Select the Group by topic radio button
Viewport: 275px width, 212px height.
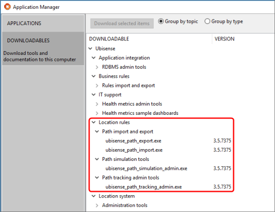coord(161,21)
